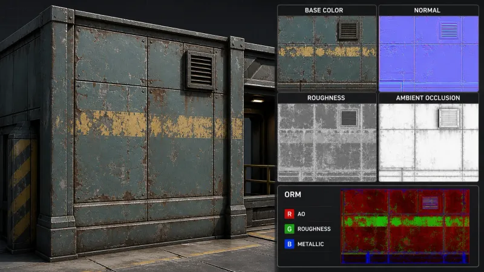The image size is (484, 272).
Task: Open the Ambient Occlusion map thumbnail
Action: click(x=428, y=143)
